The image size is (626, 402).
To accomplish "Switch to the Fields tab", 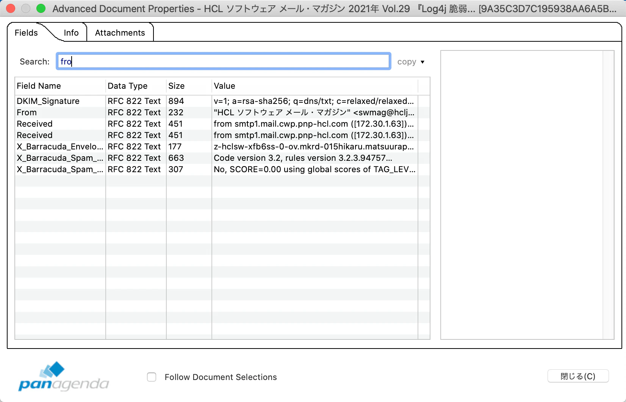I will click(x=26, y=33).
